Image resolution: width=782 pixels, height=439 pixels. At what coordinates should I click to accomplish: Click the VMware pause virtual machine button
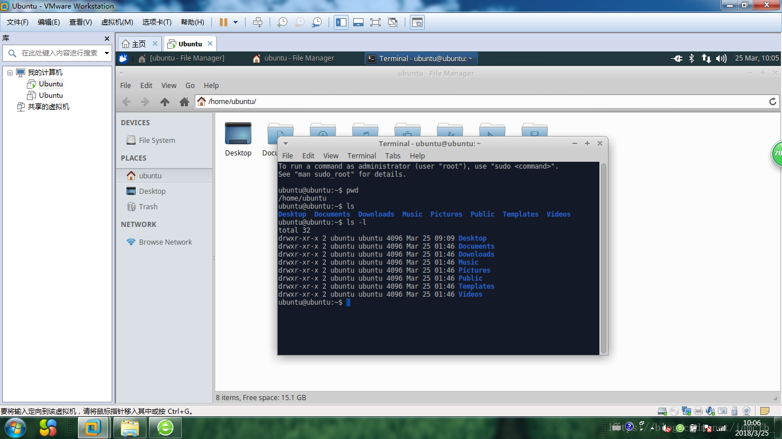223,22
